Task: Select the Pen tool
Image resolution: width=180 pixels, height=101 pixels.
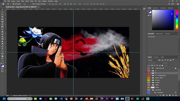Action: click(2, 46)
